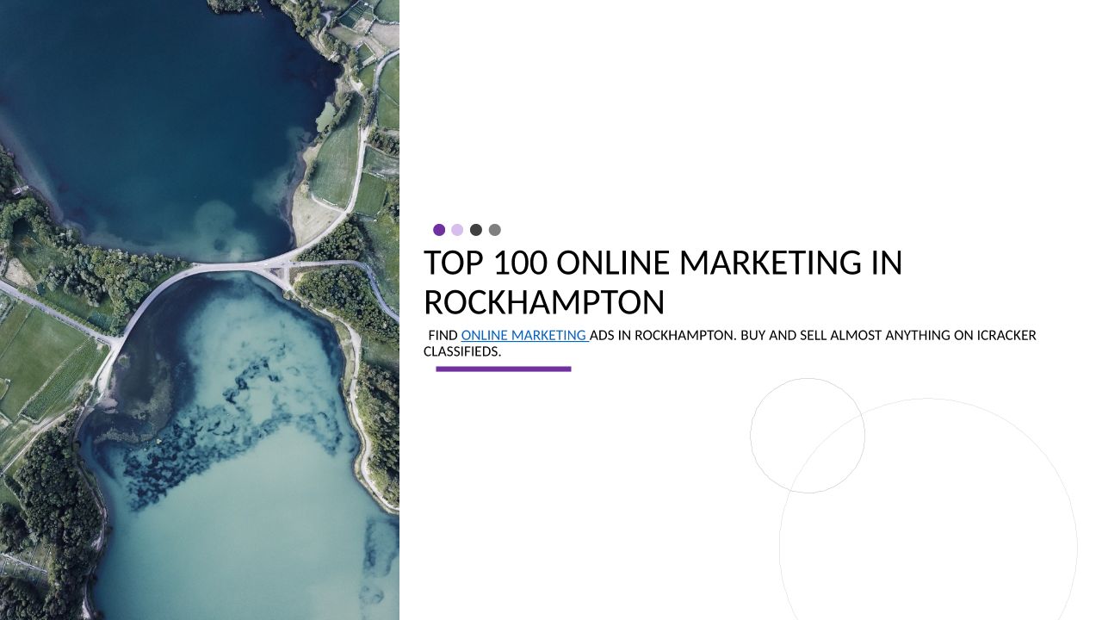Click the title line 'TOP 100 ONLINE MARKETING IN'
Screen dimensions: 1102x620
pyautogui.click(x=662, y=263)
